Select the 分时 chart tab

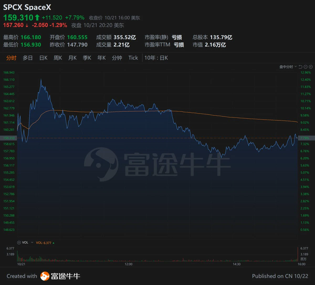[11, 58]
